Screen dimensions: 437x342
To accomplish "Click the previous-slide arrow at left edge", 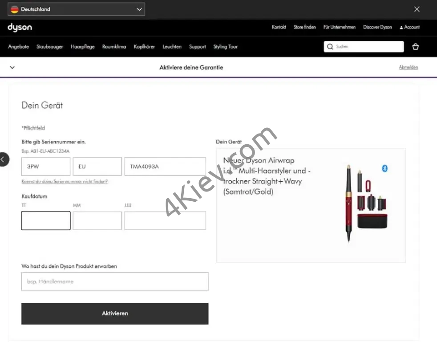I will [x=4, y=159].
